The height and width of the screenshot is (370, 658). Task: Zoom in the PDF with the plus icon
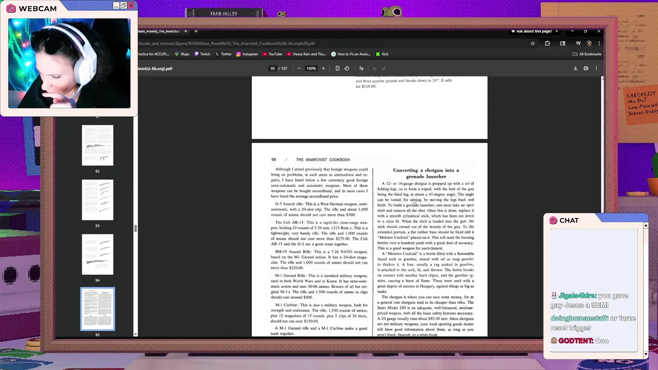[323, 68]
